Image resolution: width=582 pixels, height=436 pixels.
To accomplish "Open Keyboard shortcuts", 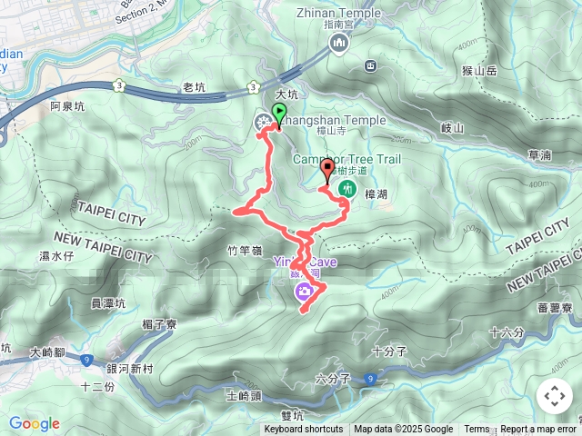I will click(x=304, y=430).
